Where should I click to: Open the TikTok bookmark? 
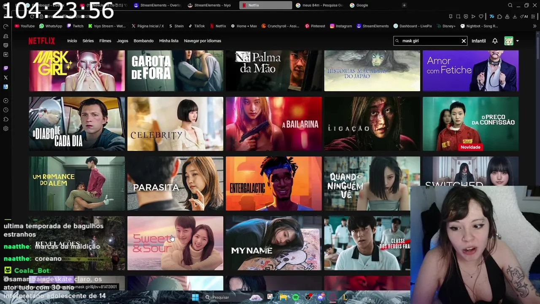coord(197,26)
